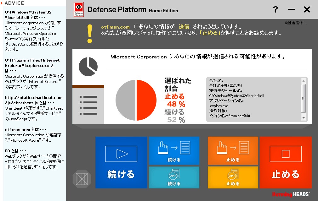Click the down arrow of details scrollbar
The height and width of the screenshot is (201, 318).
pyautogui.click(x=304, y=118)
